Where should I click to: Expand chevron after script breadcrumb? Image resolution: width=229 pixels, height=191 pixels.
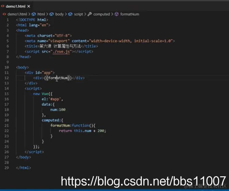pyautogui.click(x=85, y=14)
